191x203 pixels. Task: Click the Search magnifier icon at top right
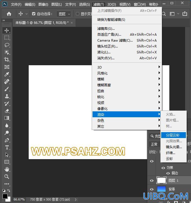tap(164, 14)
